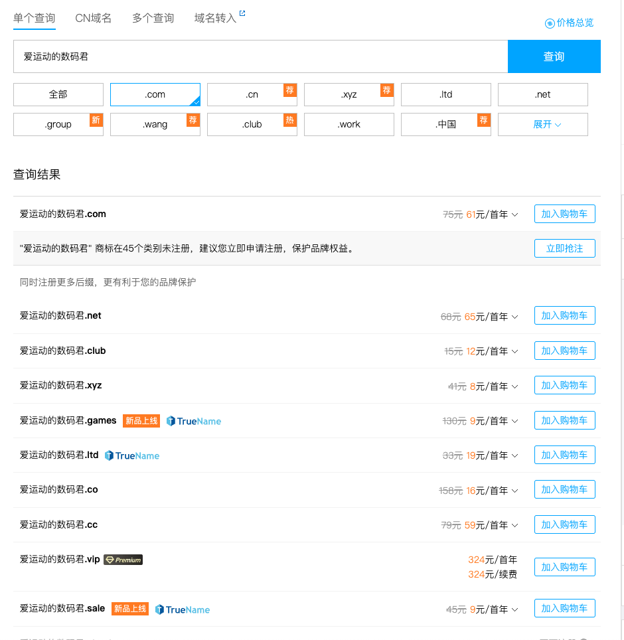
Task: Select the 全部 extension filter
Action: tap(58, 95)
